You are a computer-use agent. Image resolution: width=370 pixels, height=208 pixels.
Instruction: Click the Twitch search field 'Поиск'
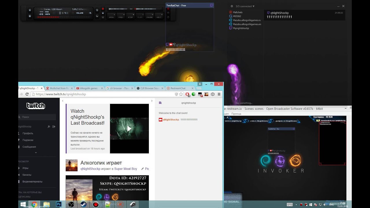[37, 117]
